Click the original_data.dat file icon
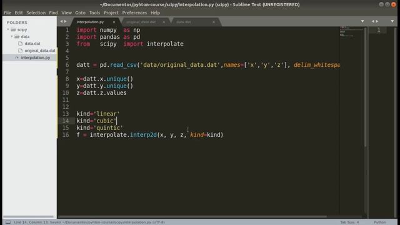The width and height of the screenshot is (400, 225). (21, 51)
